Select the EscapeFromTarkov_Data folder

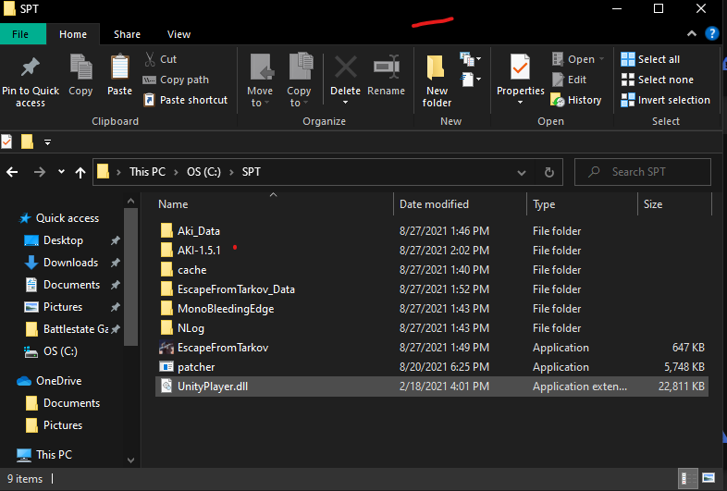(x=236, y=289)
